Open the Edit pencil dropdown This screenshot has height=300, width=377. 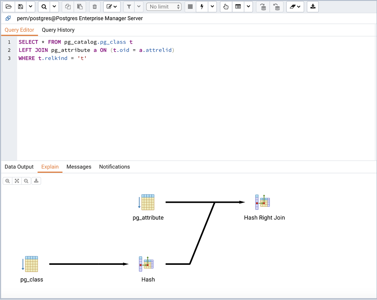(112, 7)
